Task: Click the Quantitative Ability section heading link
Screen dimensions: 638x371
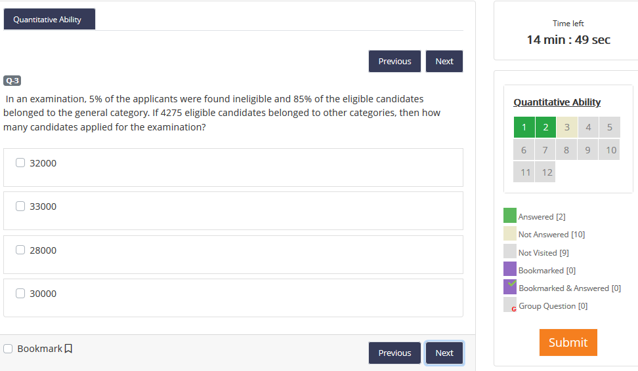Action: click(x=557, y=102)
